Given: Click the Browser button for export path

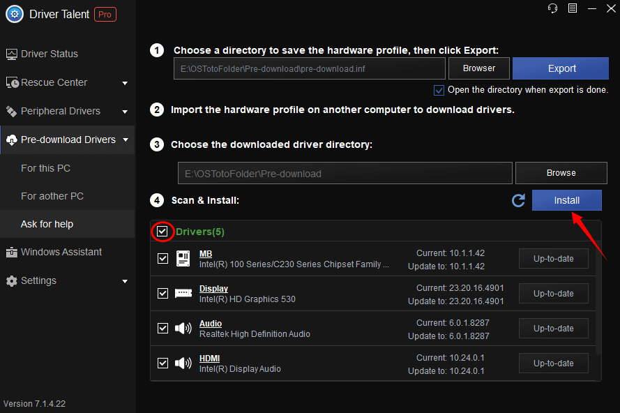Looking at the screenshot, I should 479,68.
